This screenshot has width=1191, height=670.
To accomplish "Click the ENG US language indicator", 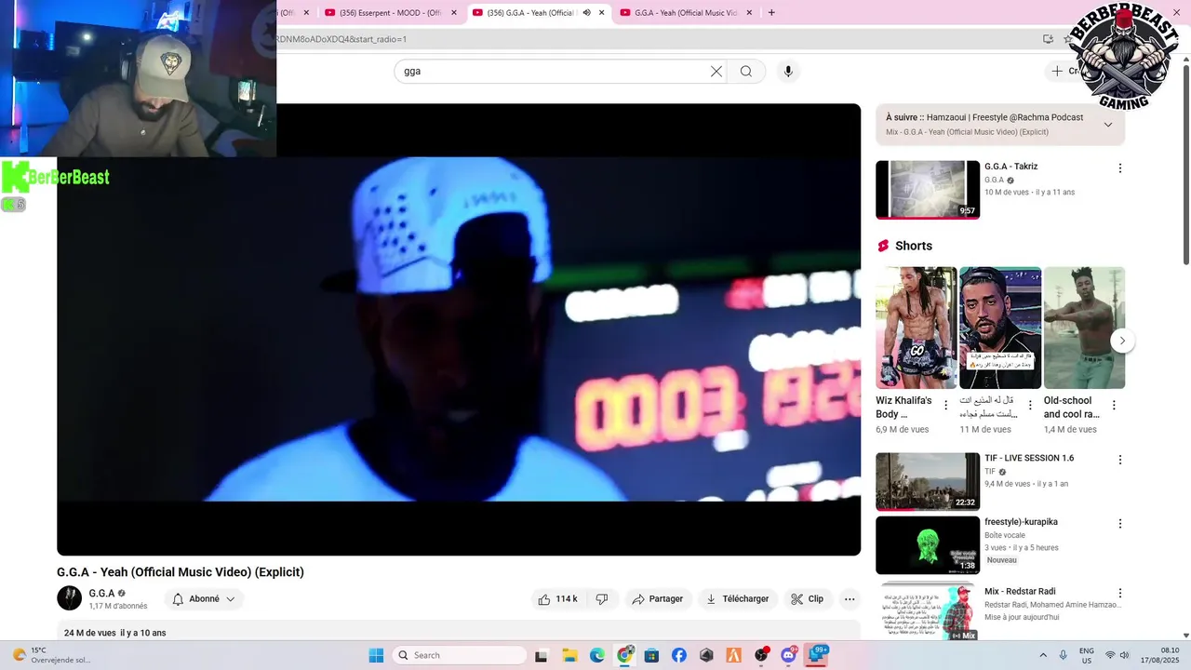I will tap(1086, 655).
